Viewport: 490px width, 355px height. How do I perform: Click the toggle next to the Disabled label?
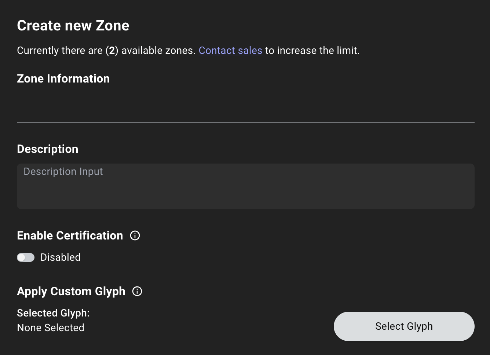[26, 257]
